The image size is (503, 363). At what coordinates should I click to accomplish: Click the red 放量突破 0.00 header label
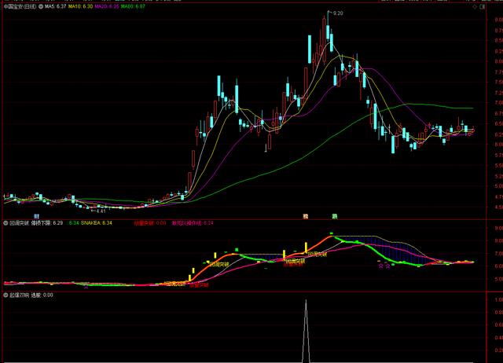(x=150, y=223)
